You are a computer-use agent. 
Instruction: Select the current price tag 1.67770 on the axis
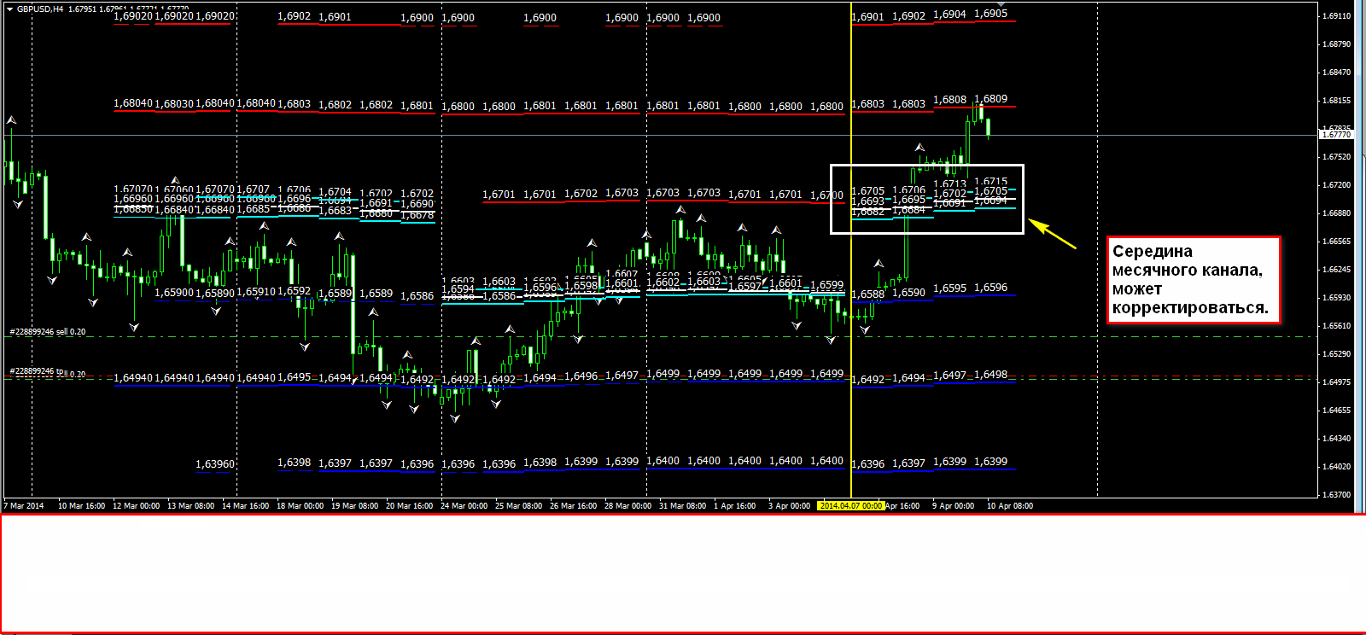click(1337, 135)
